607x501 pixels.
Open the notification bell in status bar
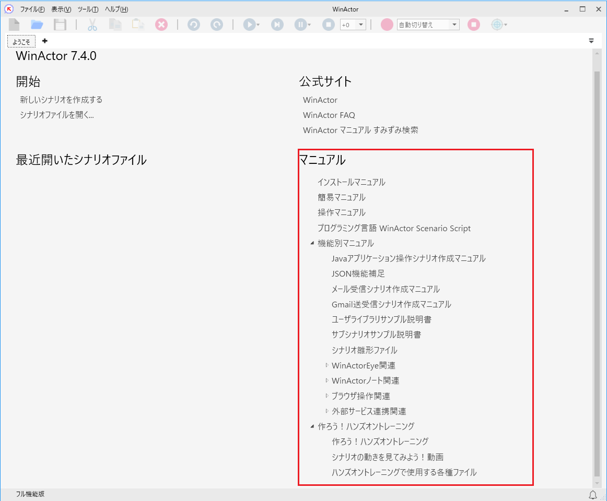(x=593, y=495)
